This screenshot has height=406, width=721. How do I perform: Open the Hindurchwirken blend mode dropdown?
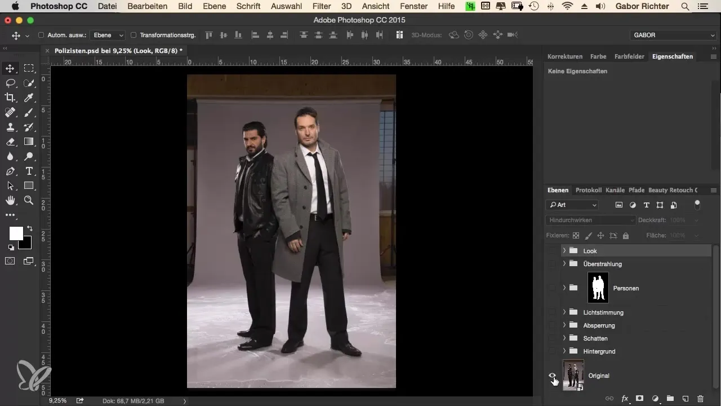(591, 220)
